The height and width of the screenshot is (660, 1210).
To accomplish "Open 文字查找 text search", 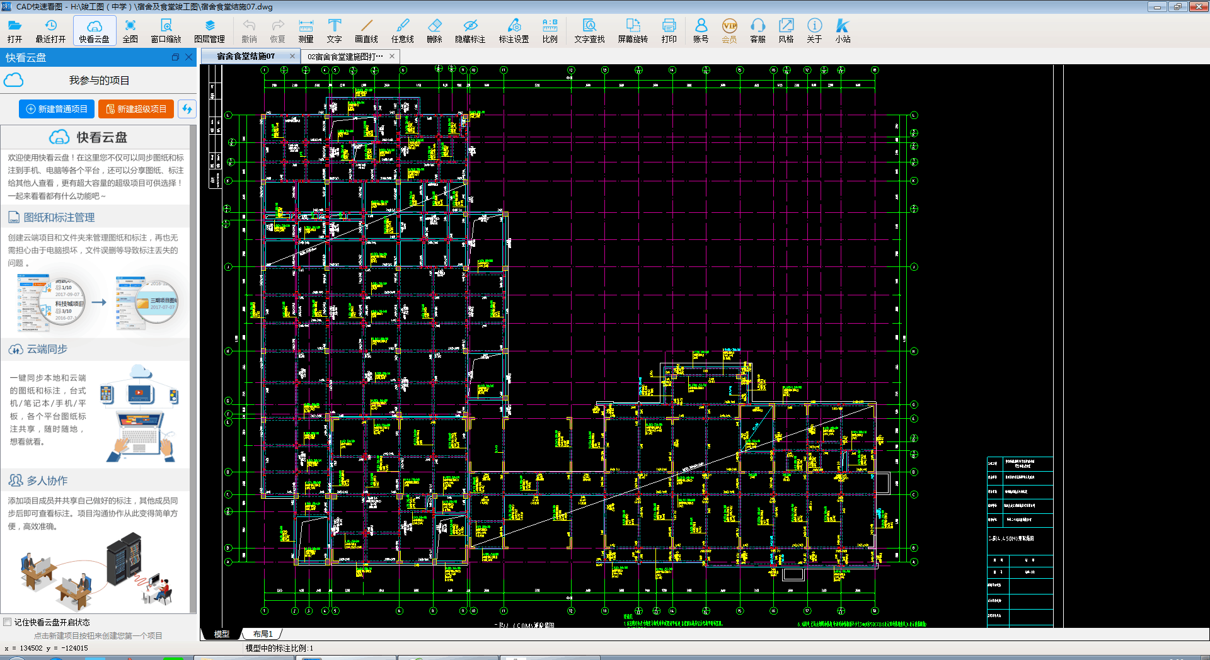I will pyautogui.click(x=589, y=31).
